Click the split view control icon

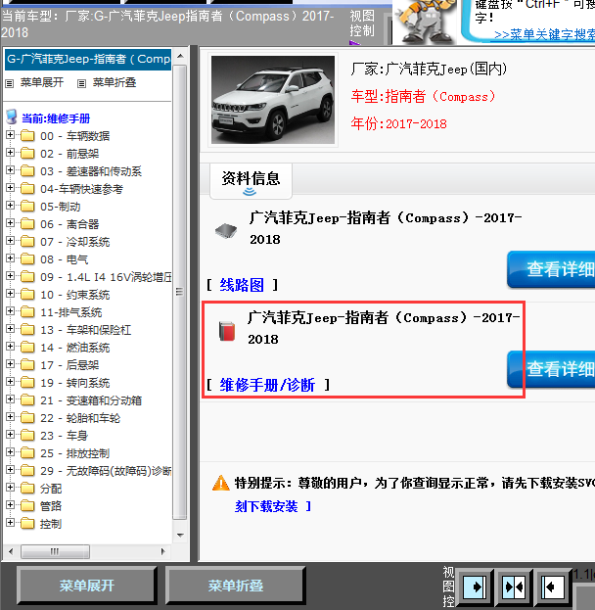[x=514, y=587]
